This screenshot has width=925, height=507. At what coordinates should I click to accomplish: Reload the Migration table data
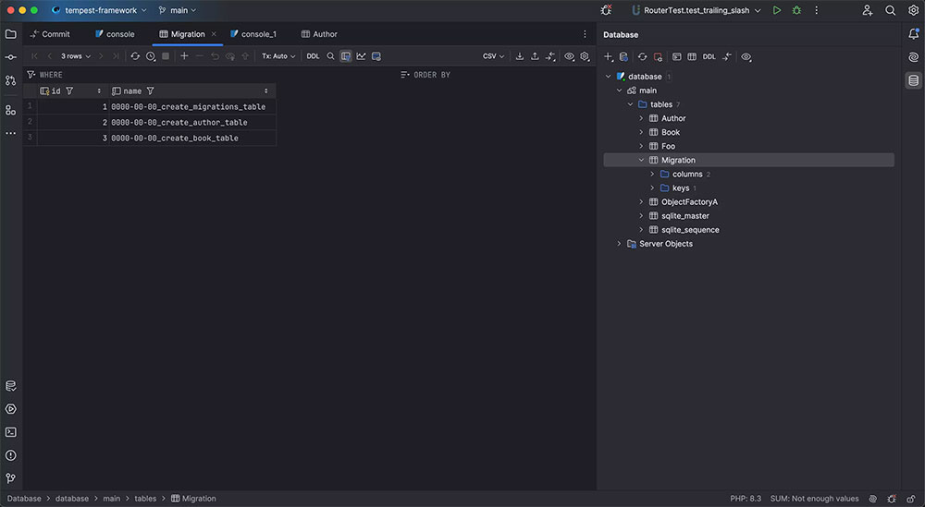click(x=135, y=56)
